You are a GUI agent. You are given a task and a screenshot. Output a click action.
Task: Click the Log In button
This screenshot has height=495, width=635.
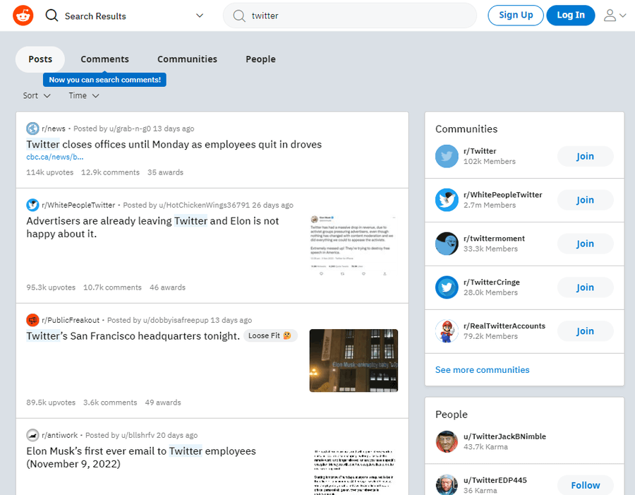[571, 16]
